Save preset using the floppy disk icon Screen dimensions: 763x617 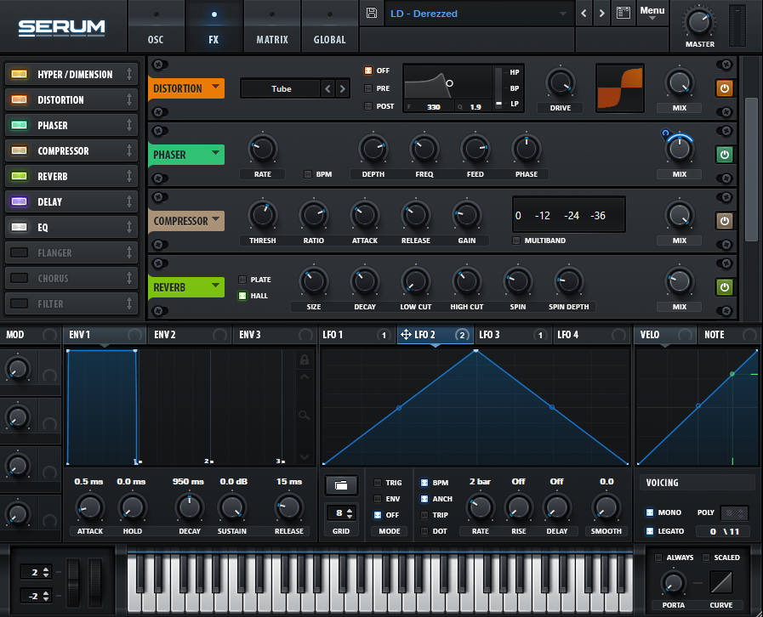click(371, 13)
